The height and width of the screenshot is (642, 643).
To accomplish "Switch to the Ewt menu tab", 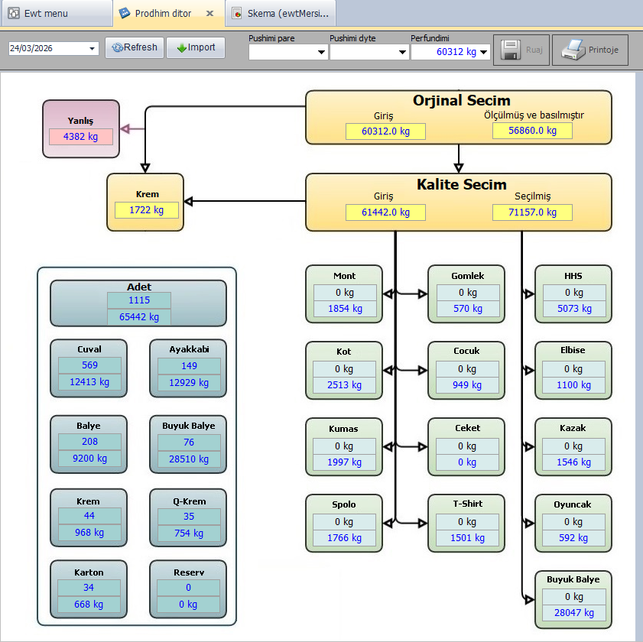I will click(47, 14).
